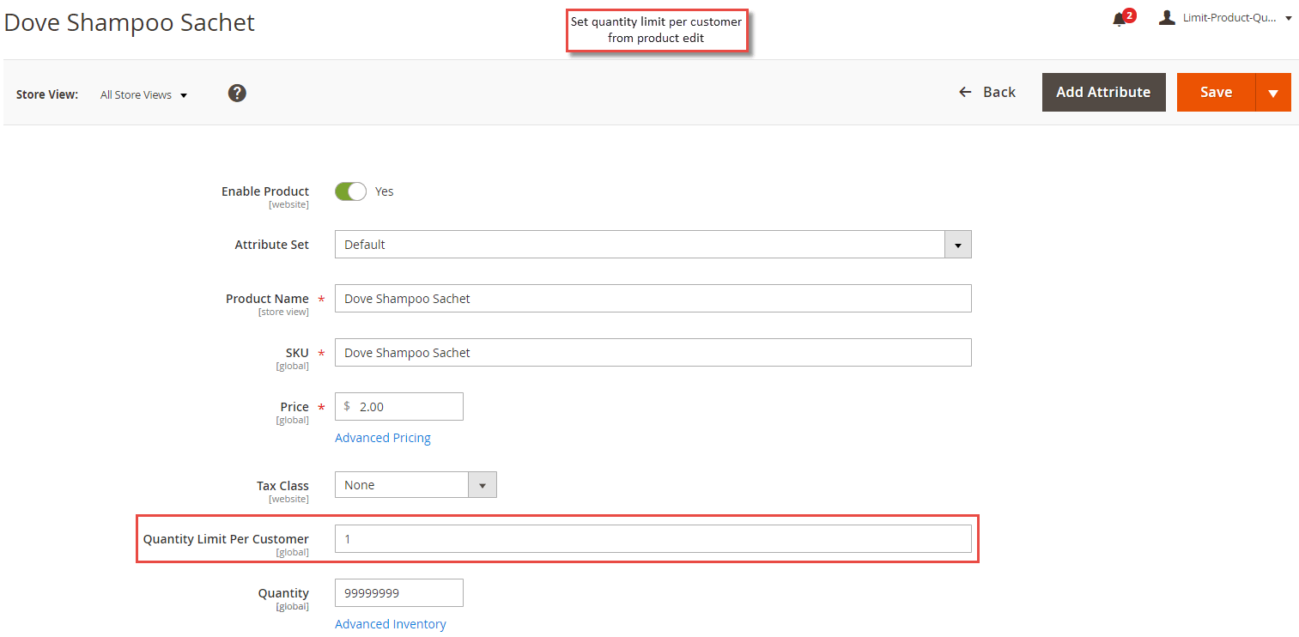Screen dimensions: 1299x637
Task: Open the Attribute Set dropdown
Action: click(x=956, y=244)
